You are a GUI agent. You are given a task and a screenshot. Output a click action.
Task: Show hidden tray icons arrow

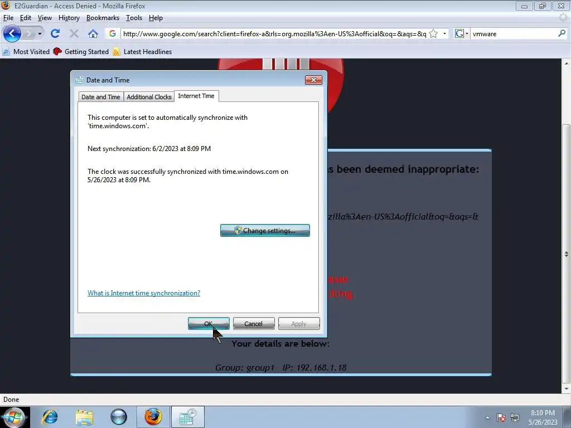point(487,417)
